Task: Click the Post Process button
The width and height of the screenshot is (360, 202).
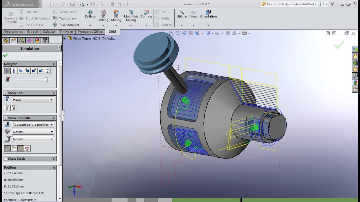Action: tap(31, 25)
